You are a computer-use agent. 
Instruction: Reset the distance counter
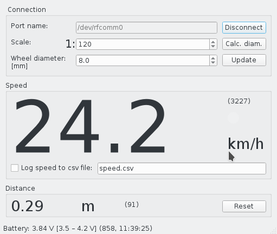point(244,206)
